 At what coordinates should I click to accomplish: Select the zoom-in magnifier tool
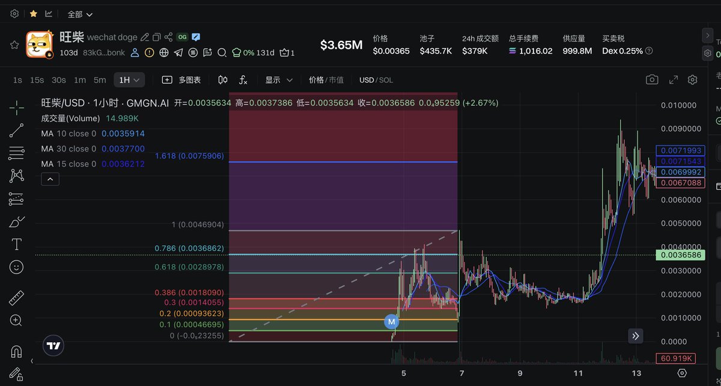pos(17,320)
